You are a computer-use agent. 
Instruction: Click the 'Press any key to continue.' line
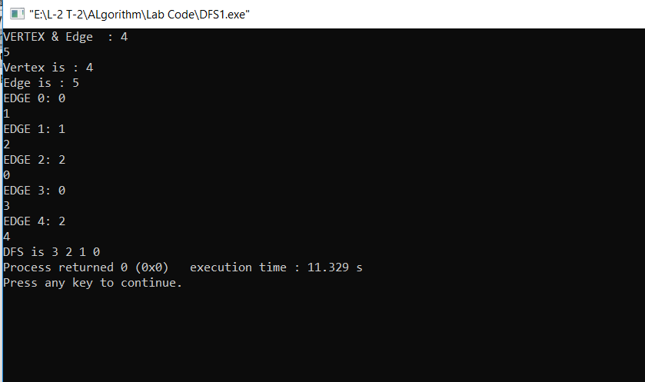point(92,283)
